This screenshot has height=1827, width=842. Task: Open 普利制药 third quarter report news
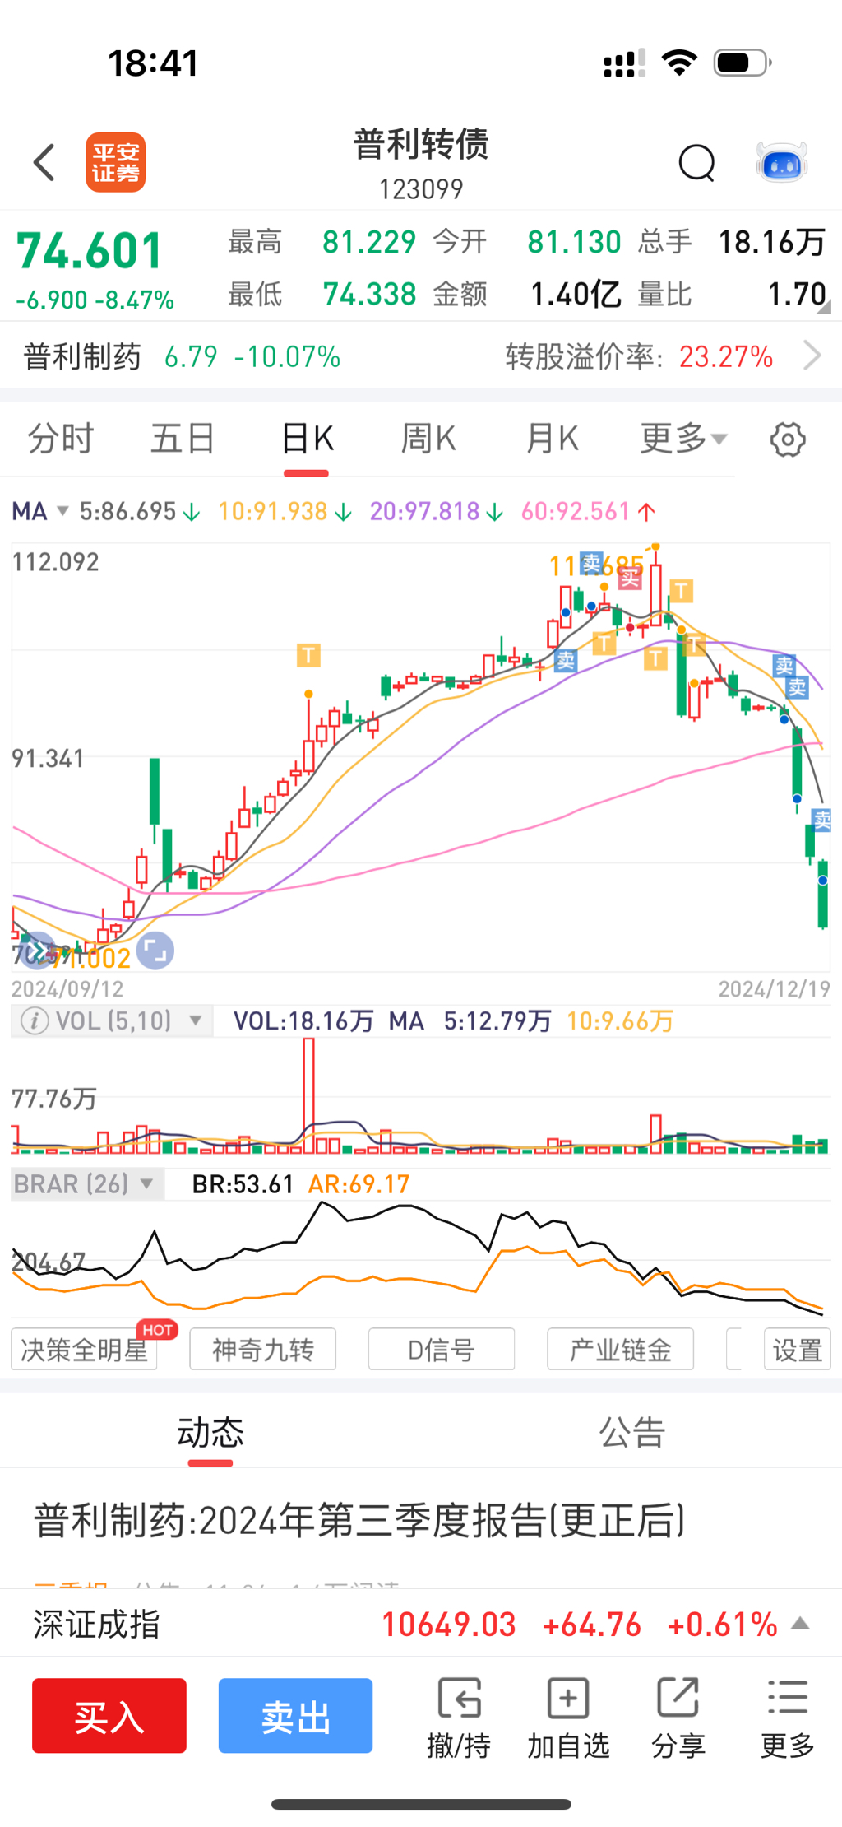[359, 1521]
